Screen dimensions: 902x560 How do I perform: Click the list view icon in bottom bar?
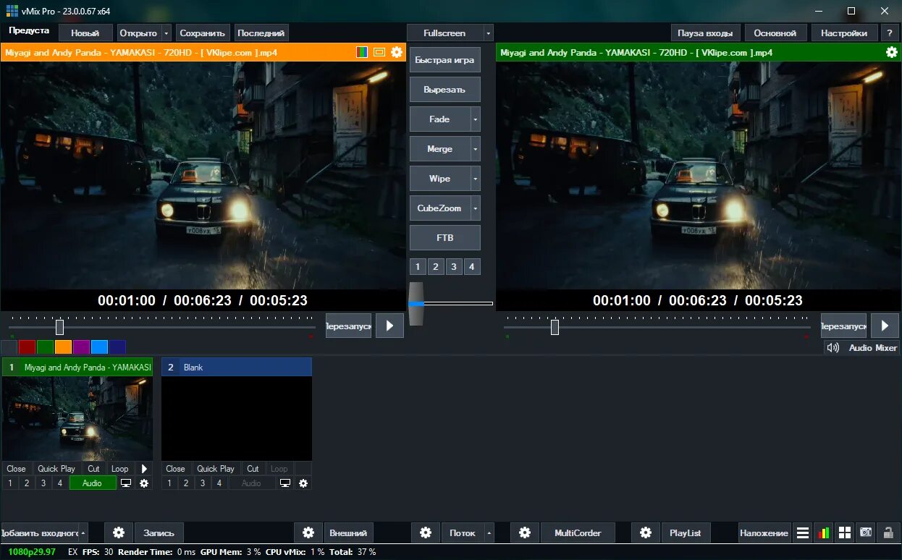803,533
